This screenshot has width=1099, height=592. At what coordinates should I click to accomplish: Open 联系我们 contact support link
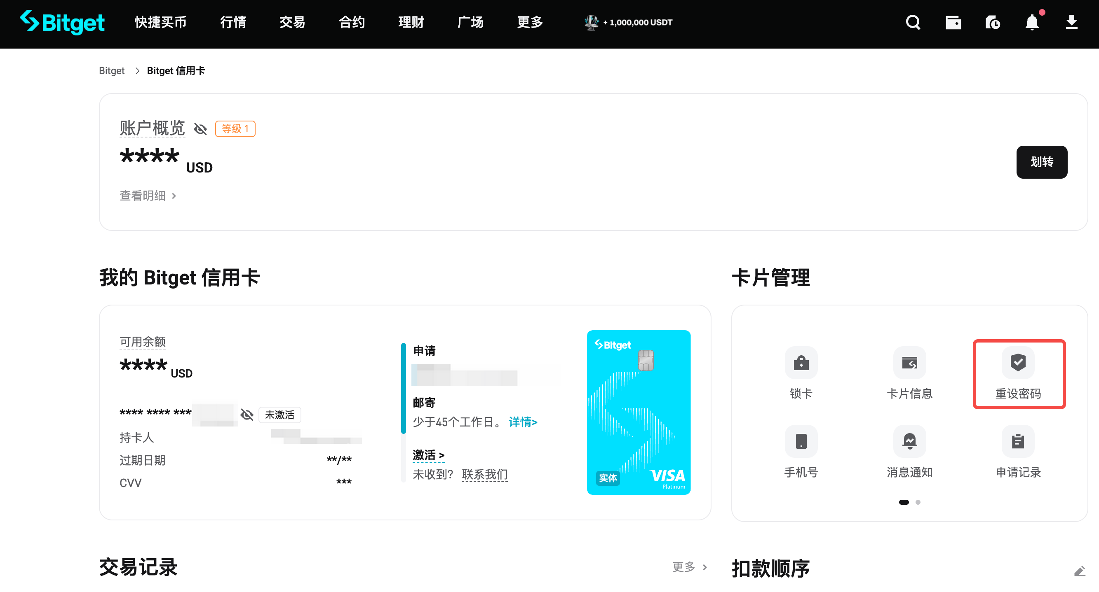(485, 474)
